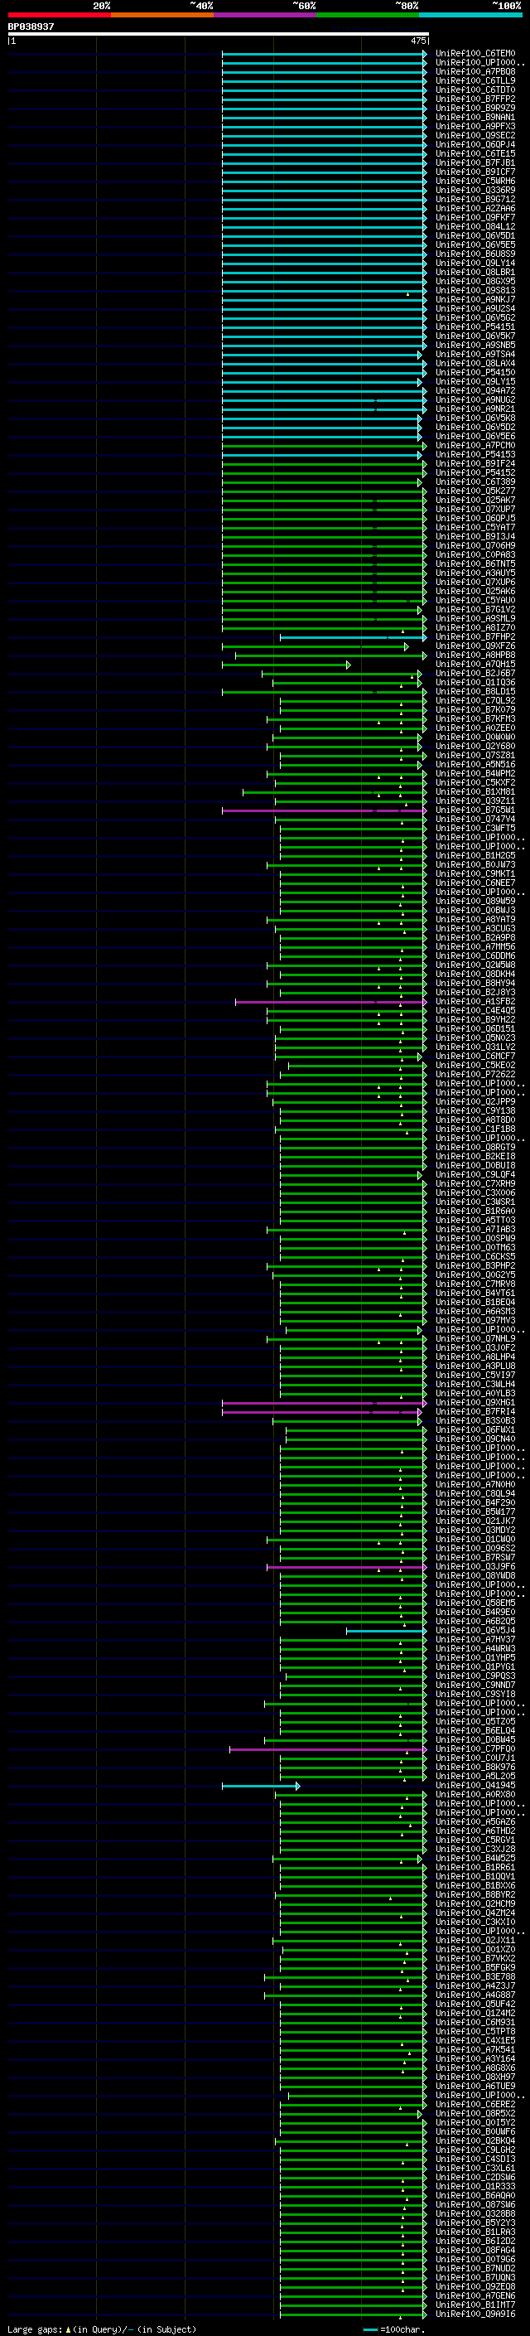Click the cyan alignment bar for UniRef100_B7FHP2
530x2336 pixels.
(x=353, y=637)
